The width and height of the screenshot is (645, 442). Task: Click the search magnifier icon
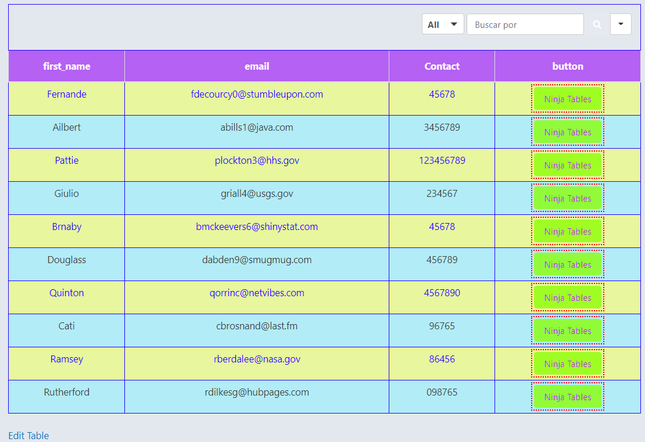pos(597,24)
